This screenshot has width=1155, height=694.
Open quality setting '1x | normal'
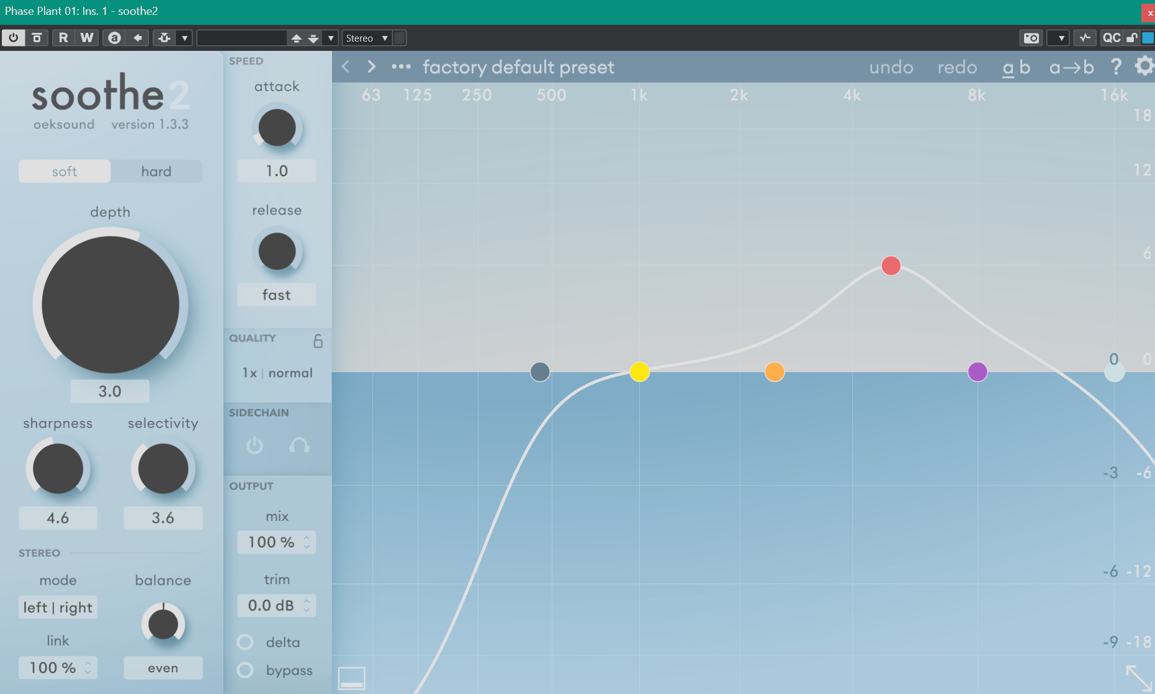277,373
